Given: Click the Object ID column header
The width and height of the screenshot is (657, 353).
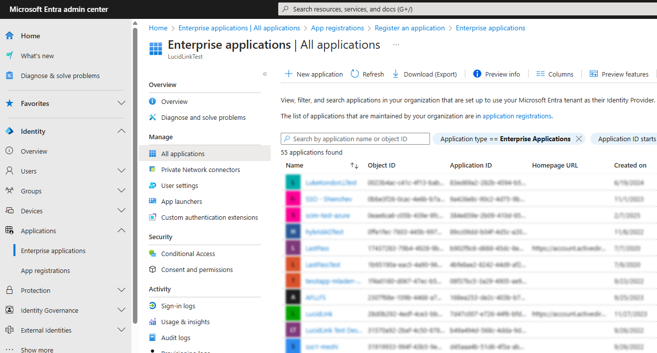Looking at the screenshot, I should (382, 165).
